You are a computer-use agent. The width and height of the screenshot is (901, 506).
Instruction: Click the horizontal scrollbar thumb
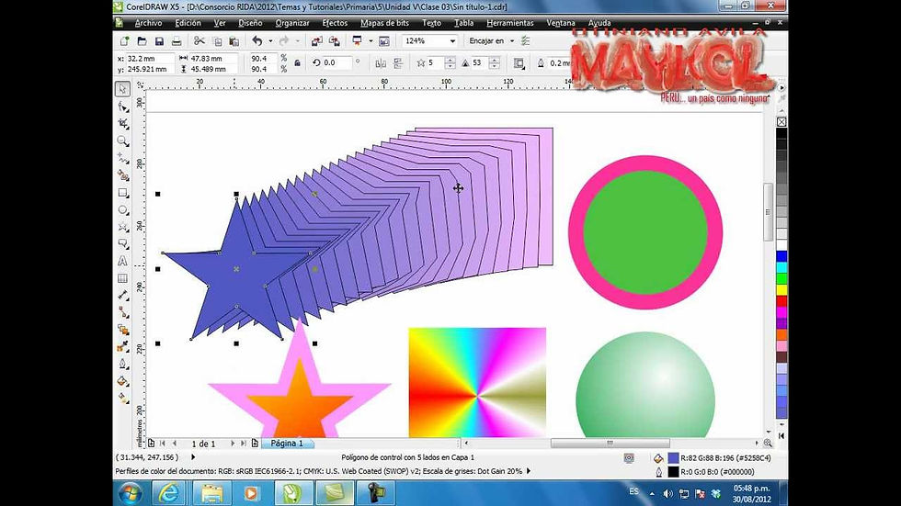610,443
